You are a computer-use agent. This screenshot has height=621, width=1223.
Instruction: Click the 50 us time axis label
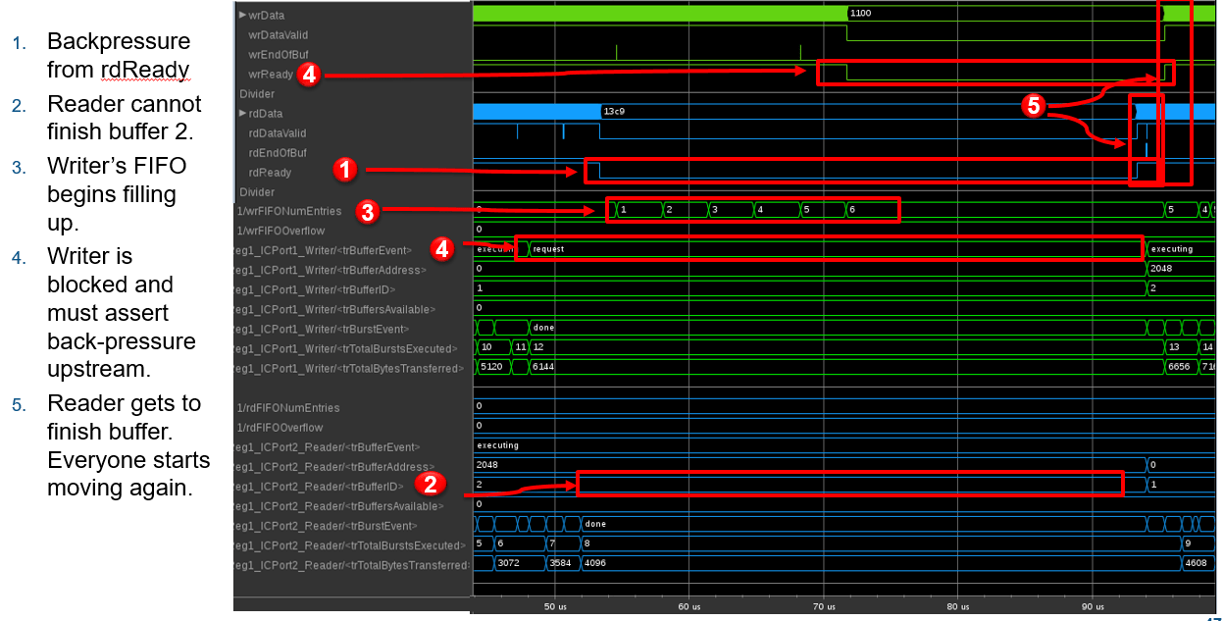555,607
